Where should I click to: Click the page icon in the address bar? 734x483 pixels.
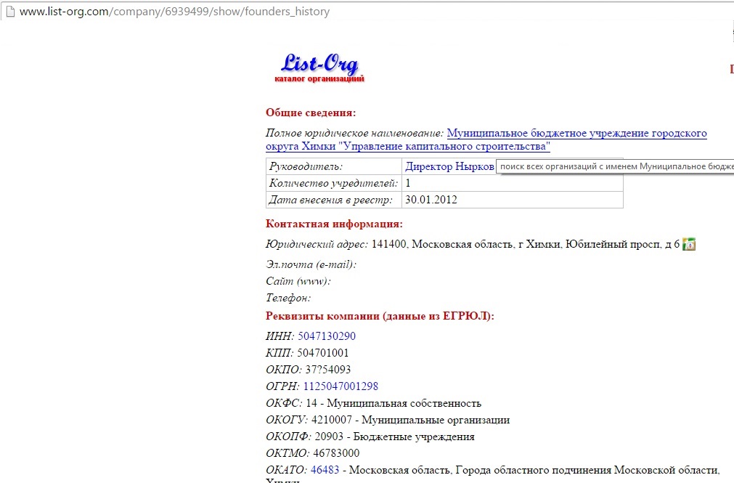[x=10, y=11]
